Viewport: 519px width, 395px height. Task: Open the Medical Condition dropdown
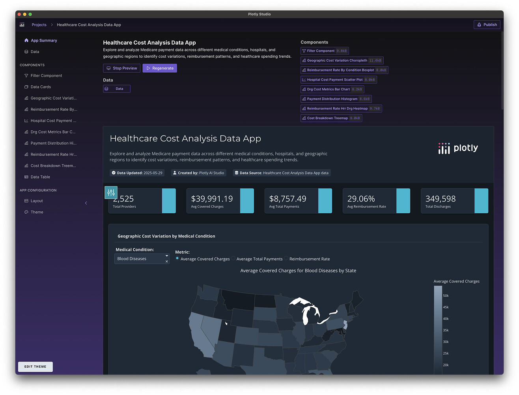pyautogui.click(x=142, y=259)
